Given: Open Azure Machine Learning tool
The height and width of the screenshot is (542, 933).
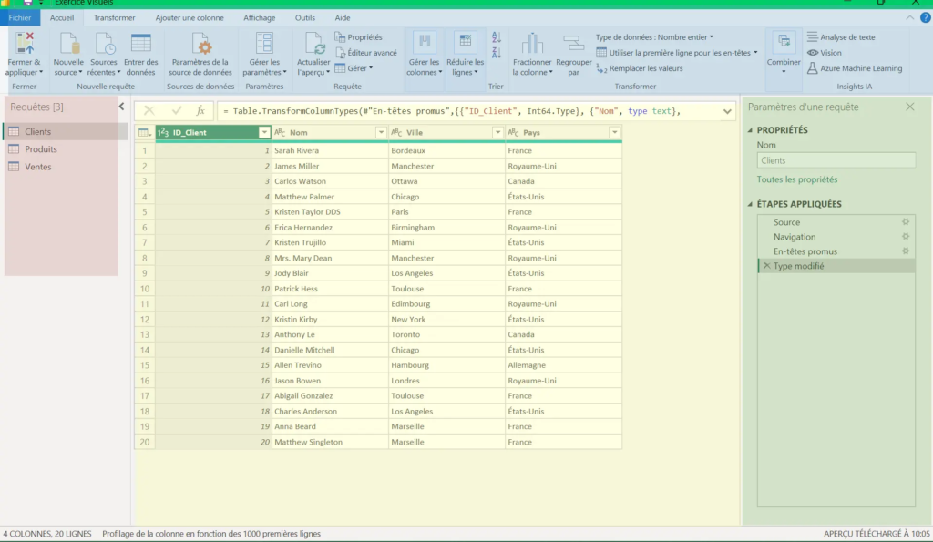Looking at the screenshot, I should (854, 68).
